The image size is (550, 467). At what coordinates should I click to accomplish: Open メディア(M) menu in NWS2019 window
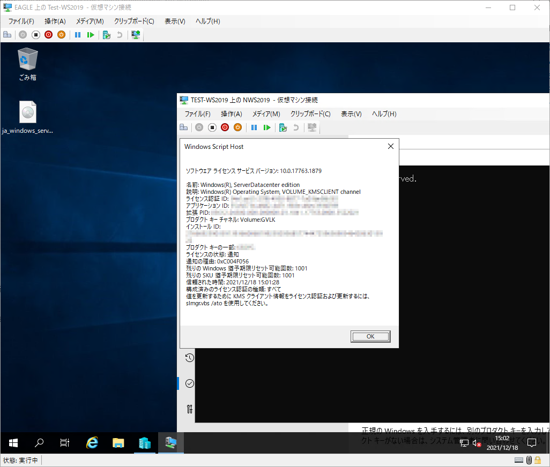(266, 114)
